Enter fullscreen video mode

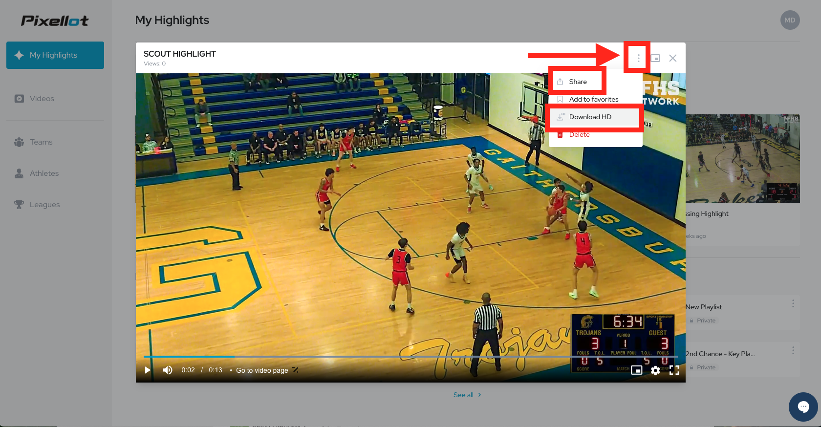click(x=674, y=370)
